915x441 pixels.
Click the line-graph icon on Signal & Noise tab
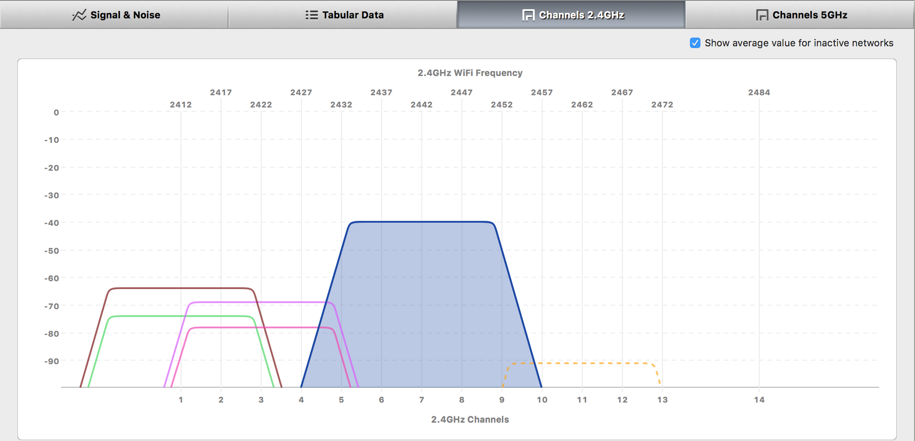point(79,15)
